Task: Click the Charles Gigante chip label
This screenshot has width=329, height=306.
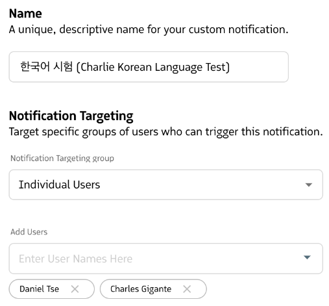Action: (x=141, y=289)
